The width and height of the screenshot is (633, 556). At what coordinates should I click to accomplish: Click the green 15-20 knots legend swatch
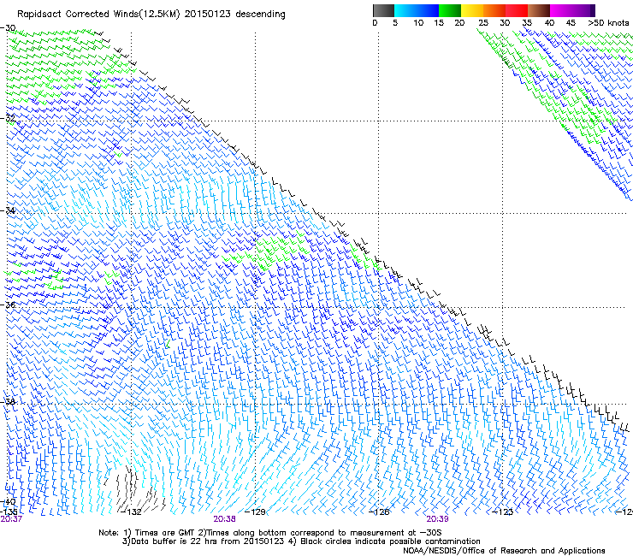[x=450, y=10]
